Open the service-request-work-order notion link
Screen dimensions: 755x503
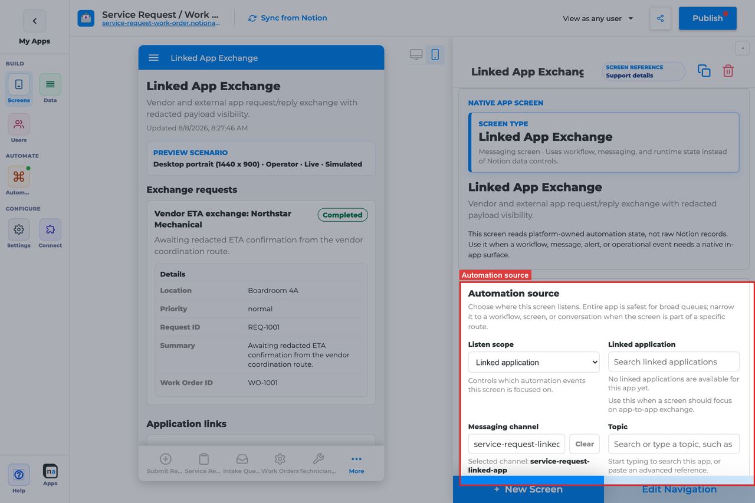[x=161, y=24]
